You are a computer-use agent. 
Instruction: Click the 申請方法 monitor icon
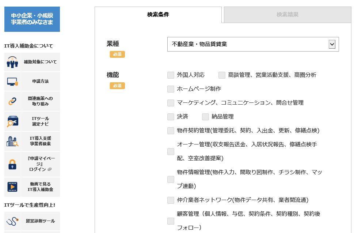coord(12,82)
